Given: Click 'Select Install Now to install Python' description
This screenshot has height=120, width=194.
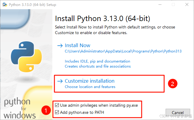Looking at the screenshot, I should click(x=115, y=30).
